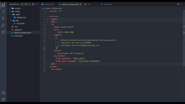Click the MYSQL_DATABASE key
This screenshot has width=185, height=104.
[x=63, y=58]
